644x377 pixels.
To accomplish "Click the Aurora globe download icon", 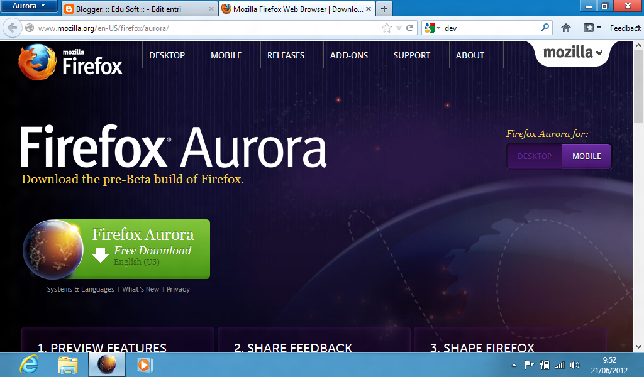I will tap(53, 249).
